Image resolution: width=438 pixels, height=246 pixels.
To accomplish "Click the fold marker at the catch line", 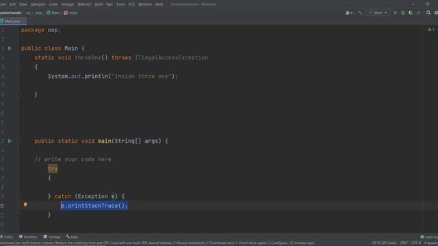I will click(x=18, y=196).
